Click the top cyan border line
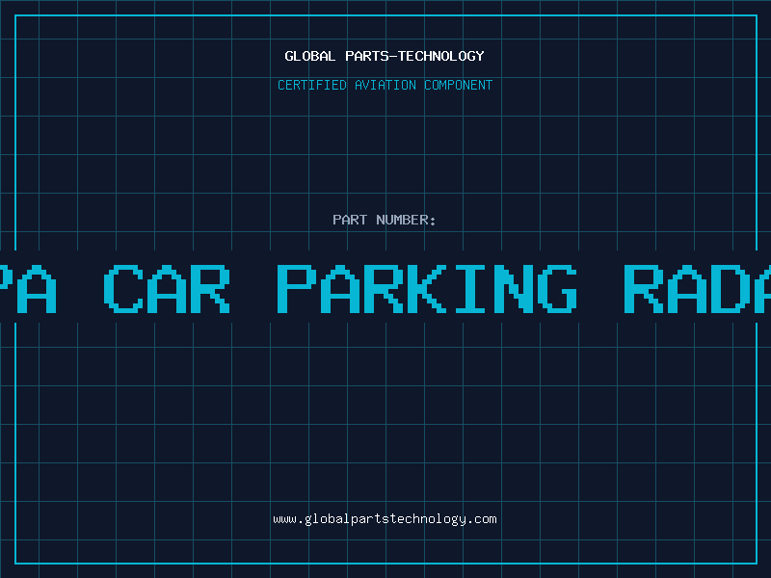771x578 pixels. pyautogui.click(x=385, y=15)
